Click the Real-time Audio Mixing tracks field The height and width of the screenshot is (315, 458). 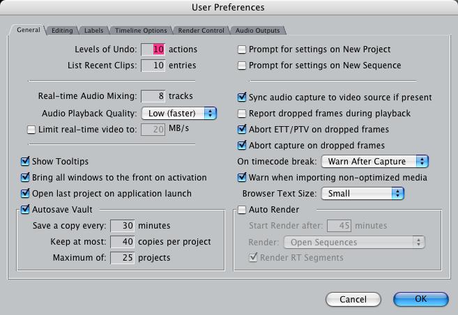[153, 96]
